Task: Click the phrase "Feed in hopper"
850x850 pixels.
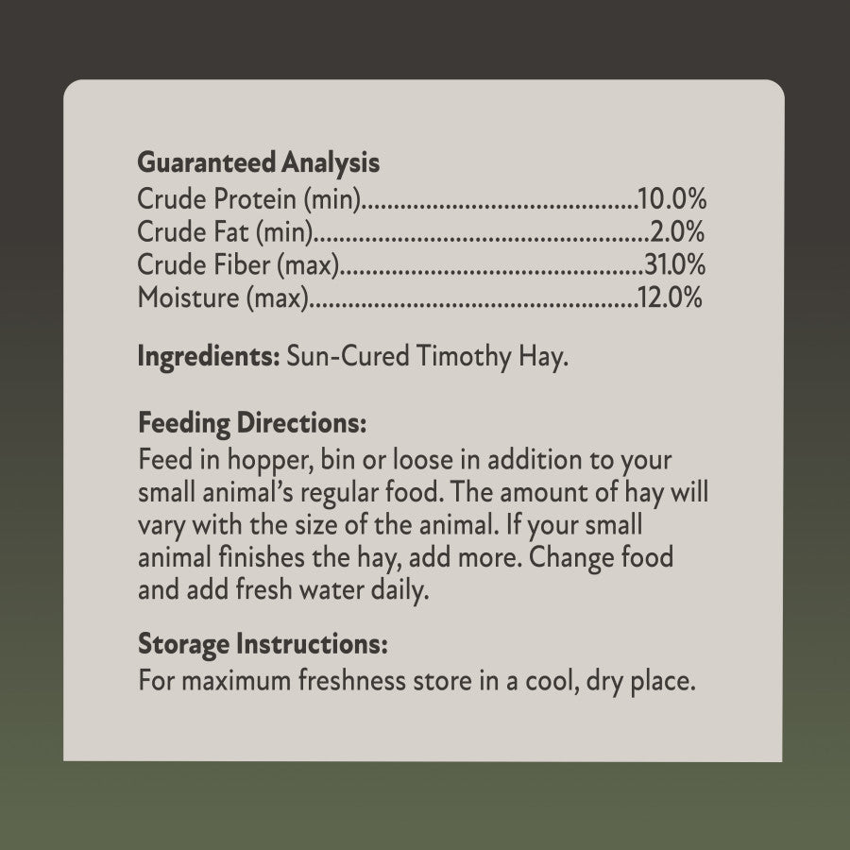Action: (212, 459)
